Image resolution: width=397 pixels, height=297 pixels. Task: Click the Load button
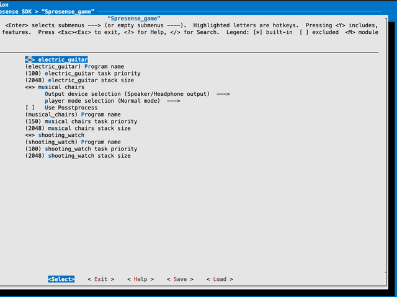220,279
